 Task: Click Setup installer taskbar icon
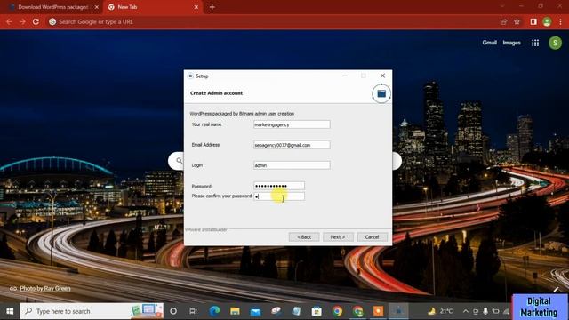coord(398,311)
